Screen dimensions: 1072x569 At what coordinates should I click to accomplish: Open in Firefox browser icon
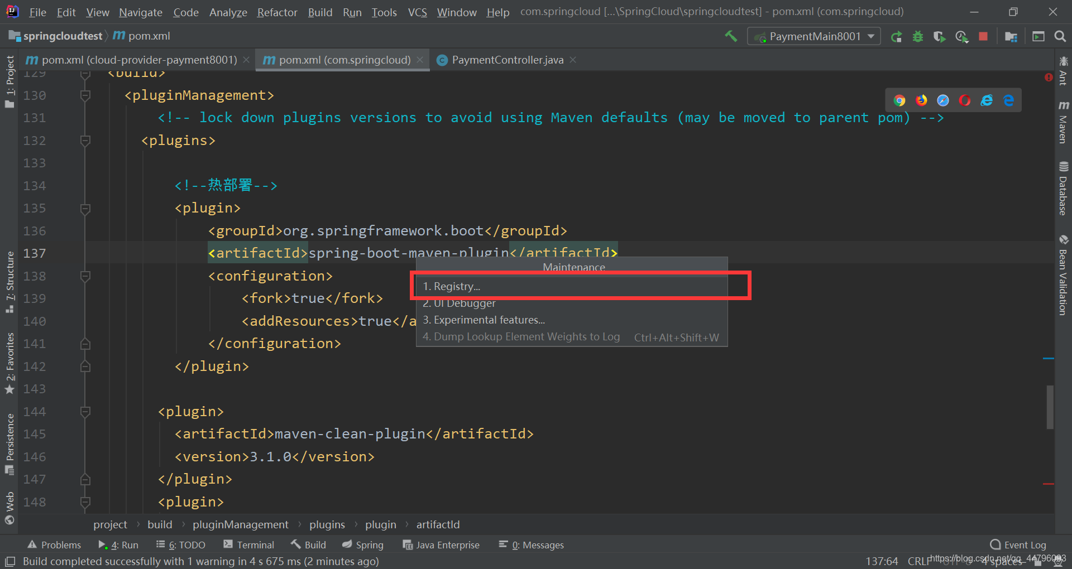click(921, 100)
